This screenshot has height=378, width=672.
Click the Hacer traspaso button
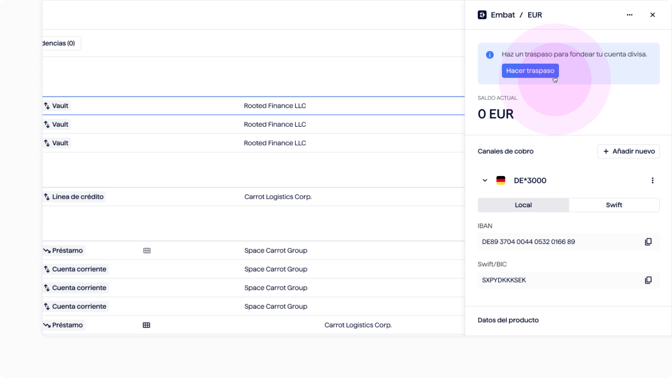tap(530, 71)
